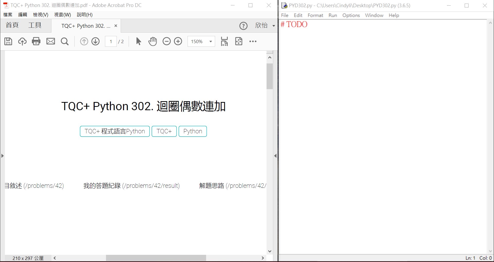Zoom in with the plus circle
This screenshot has width=494, height=262.
pos(178,41)
